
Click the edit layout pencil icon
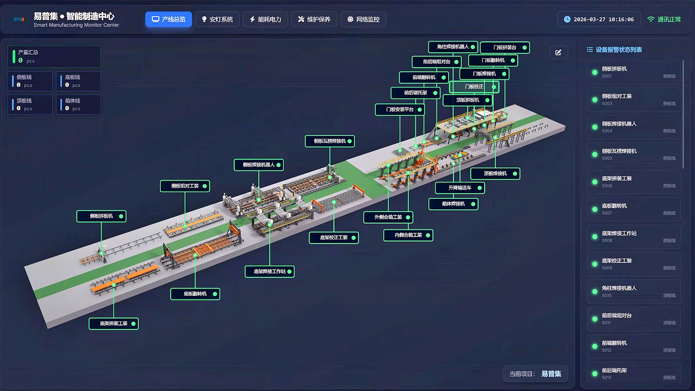click(559, 52)
